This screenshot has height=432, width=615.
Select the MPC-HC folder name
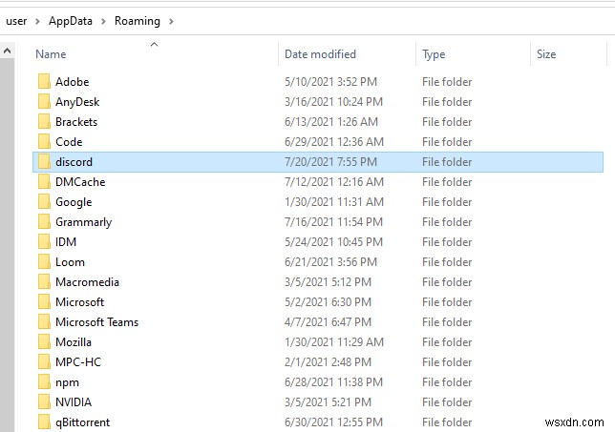pyautogui.click(x=78, y=361)
